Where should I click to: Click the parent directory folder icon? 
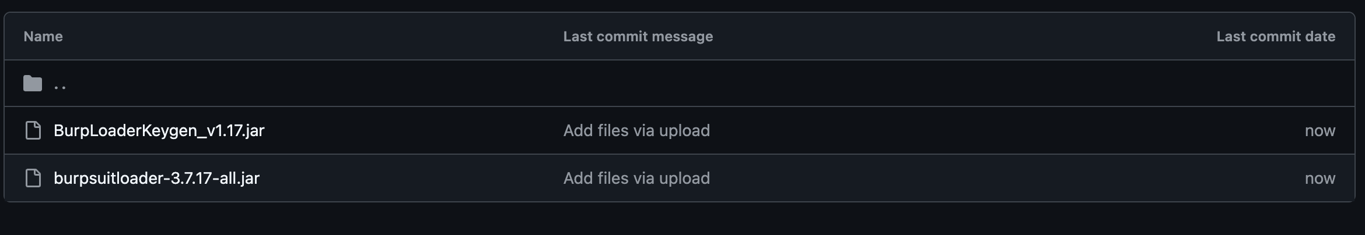pyautogui.click(x=33, y=84)
